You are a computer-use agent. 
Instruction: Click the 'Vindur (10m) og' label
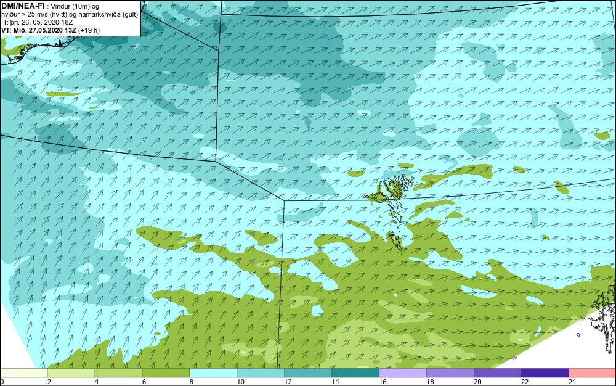[75, 6]
